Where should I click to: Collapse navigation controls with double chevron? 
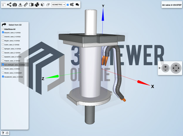[160, 68]
